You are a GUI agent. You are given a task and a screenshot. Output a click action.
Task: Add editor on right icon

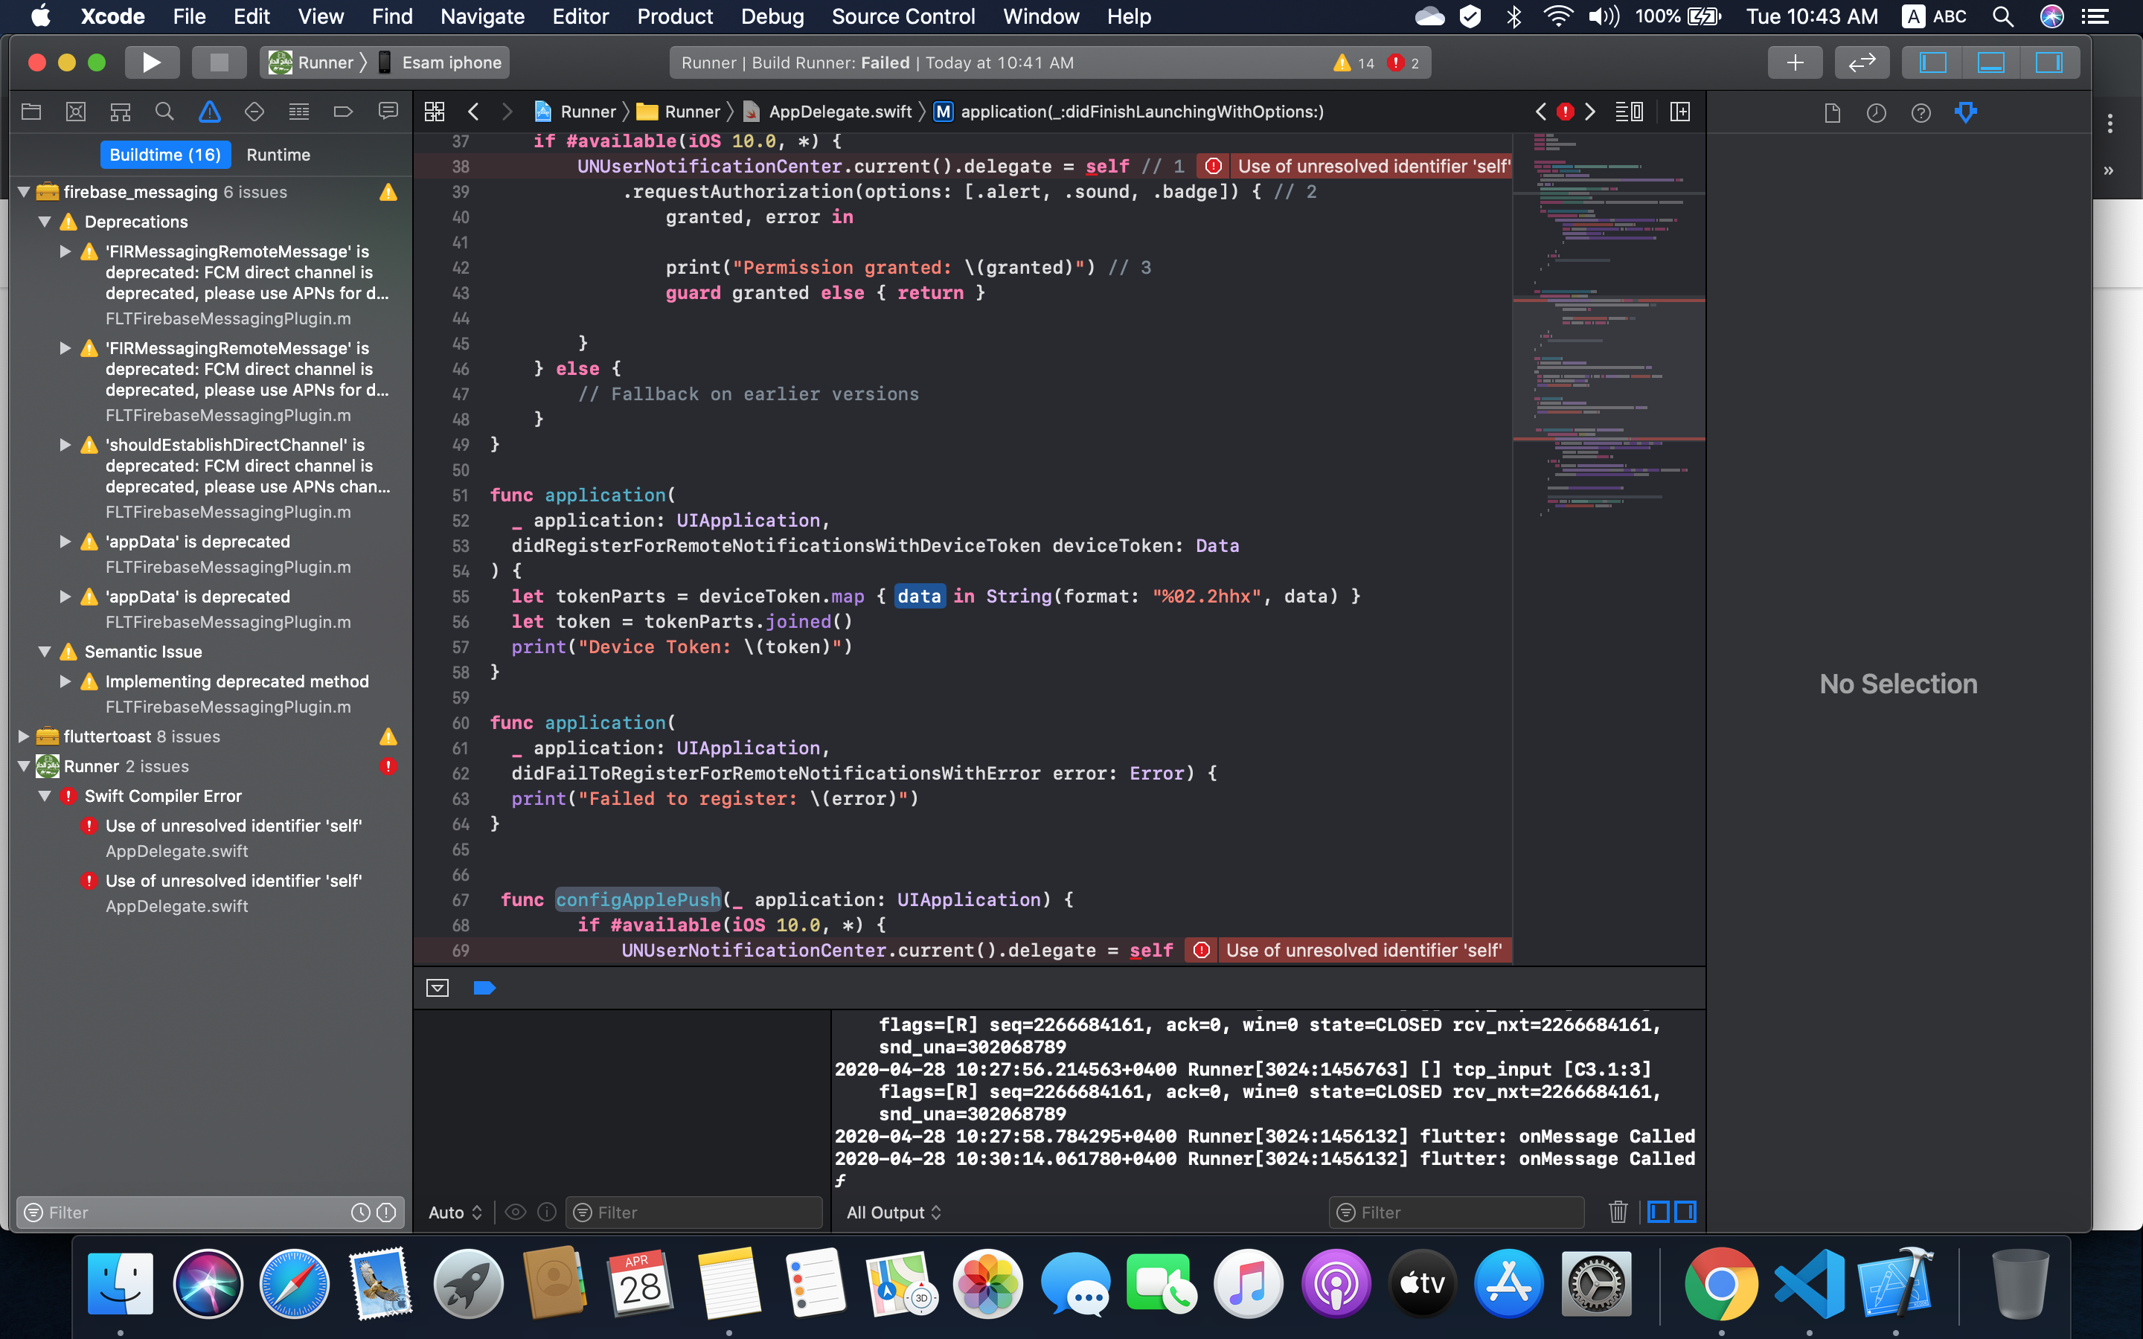coord(1680,112)
